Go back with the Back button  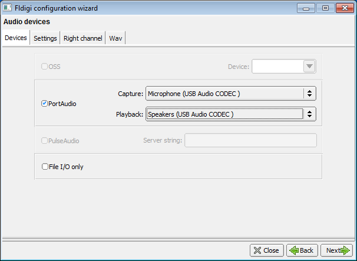302,250
